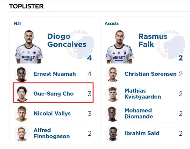Click the TOPLISTER section title
Viewport: 190px width, 149px height.
point(26,6)
